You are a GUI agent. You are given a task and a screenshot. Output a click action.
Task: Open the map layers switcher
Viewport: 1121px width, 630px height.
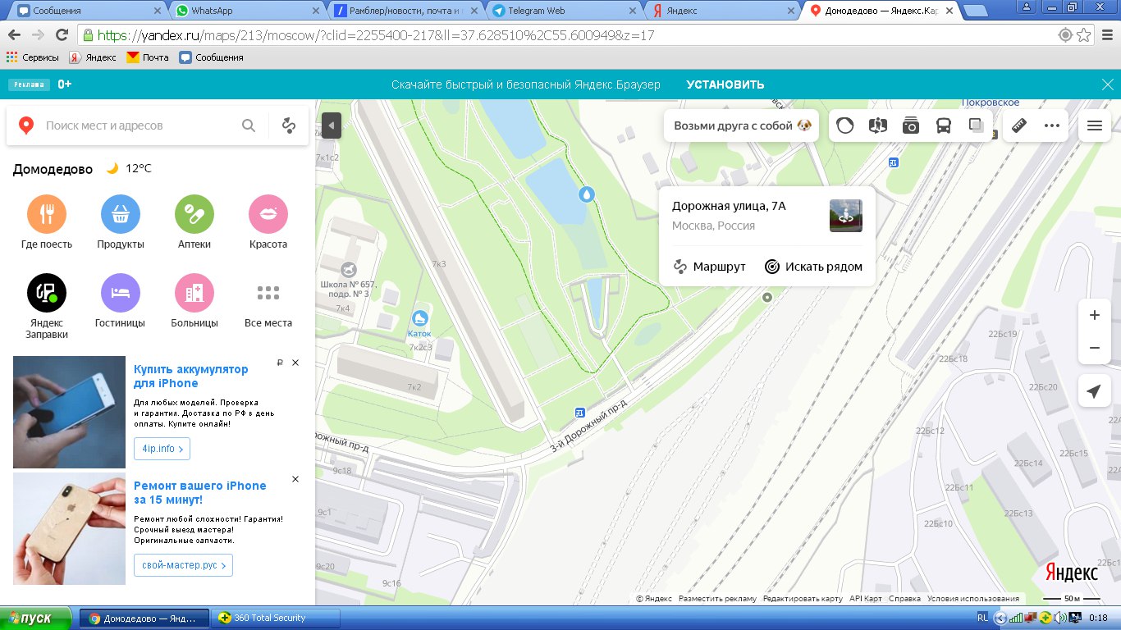pos(977,126)
